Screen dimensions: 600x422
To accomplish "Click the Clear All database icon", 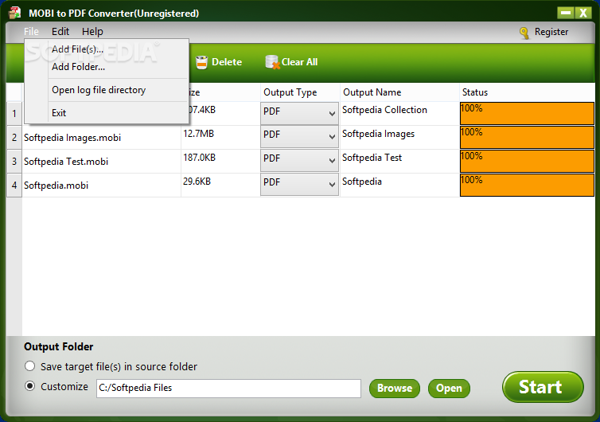I will click(272, 62).
